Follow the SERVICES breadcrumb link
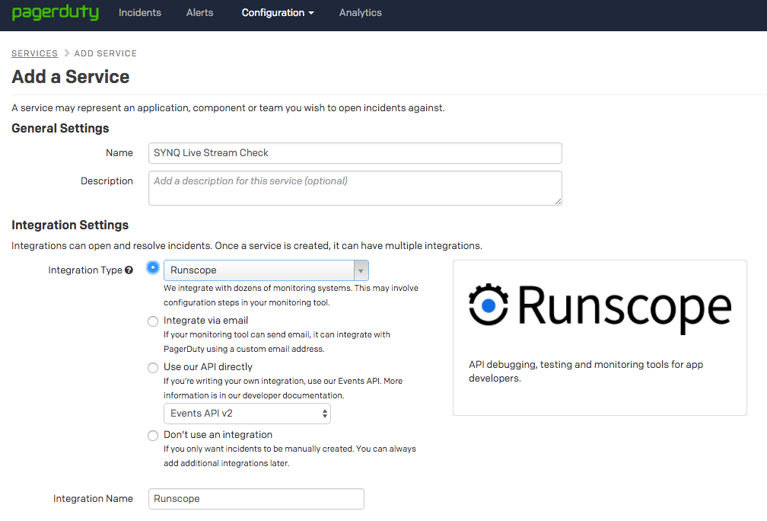This screenshot has height=521, width=767. (x=34, y=53)
